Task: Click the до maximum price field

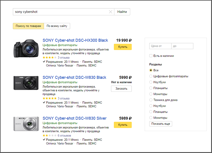Action: click(x=182, y=46)
